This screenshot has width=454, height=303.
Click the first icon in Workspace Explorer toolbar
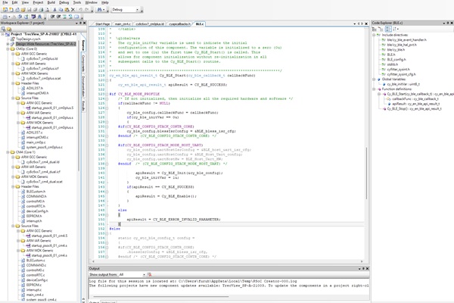click(x=3, y=29)
